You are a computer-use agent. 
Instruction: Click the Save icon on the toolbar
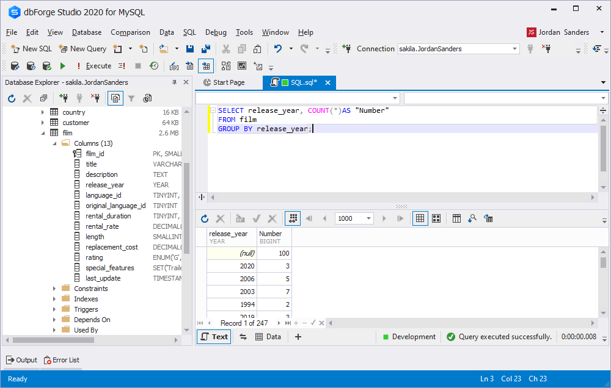tap(190, 48)
